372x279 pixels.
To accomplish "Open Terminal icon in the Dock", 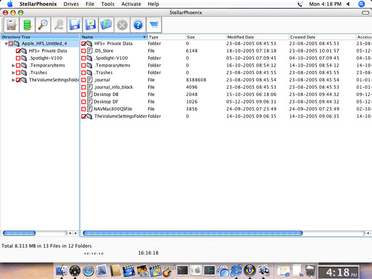I will click(182, 270).
